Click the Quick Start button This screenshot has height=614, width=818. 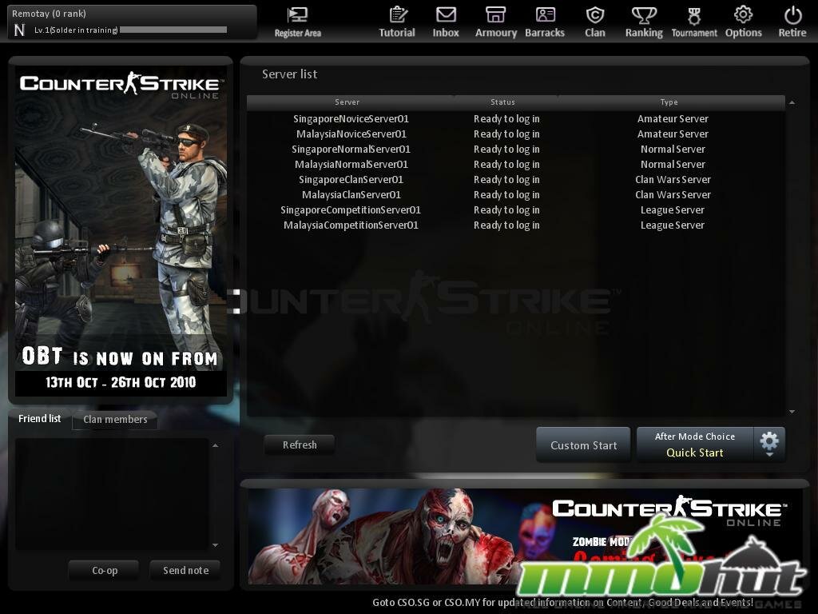[695, 445]
